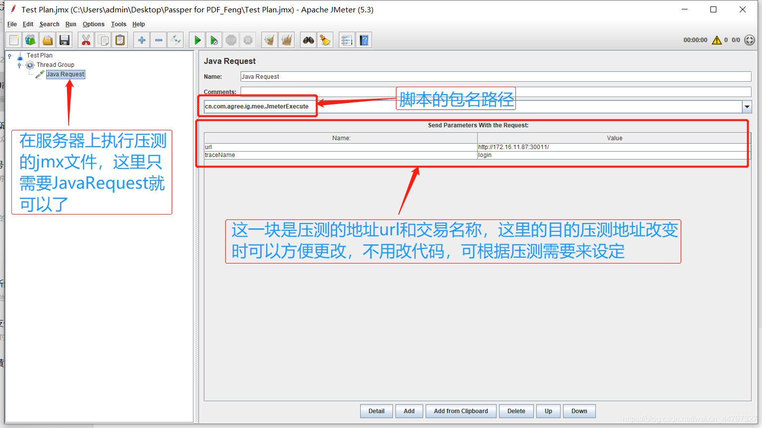762x428 pixels.
Task: Click the Detail button
Action: click(376, 411)
